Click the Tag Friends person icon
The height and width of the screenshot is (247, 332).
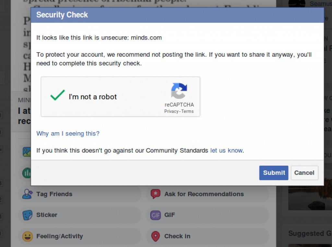[27, 194]
